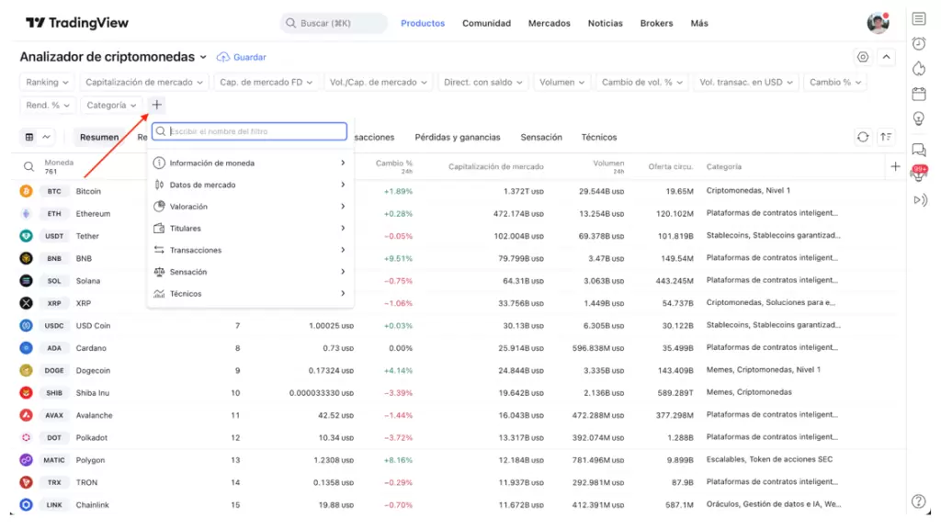The height and width of the screenshot is (529, 941).
Task: Open the Ethereum row name
Action: (93, 213)
